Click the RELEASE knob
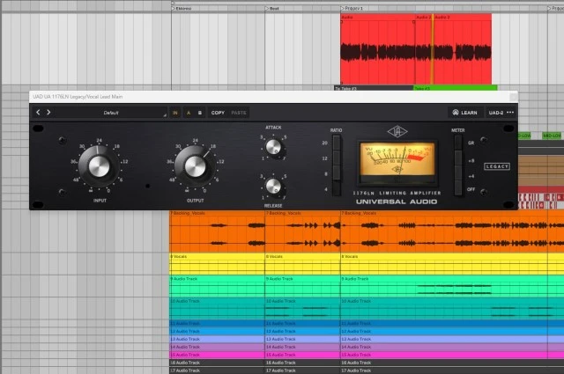564x374 pixels. pyautogui.click(x=273, y=186)
